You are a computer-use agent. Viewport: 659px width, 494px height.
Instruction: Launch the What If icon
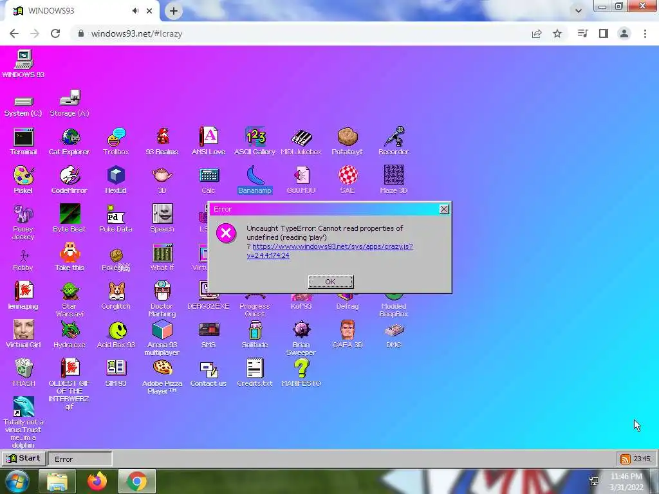pyautogui.click(x=162, y=252)
